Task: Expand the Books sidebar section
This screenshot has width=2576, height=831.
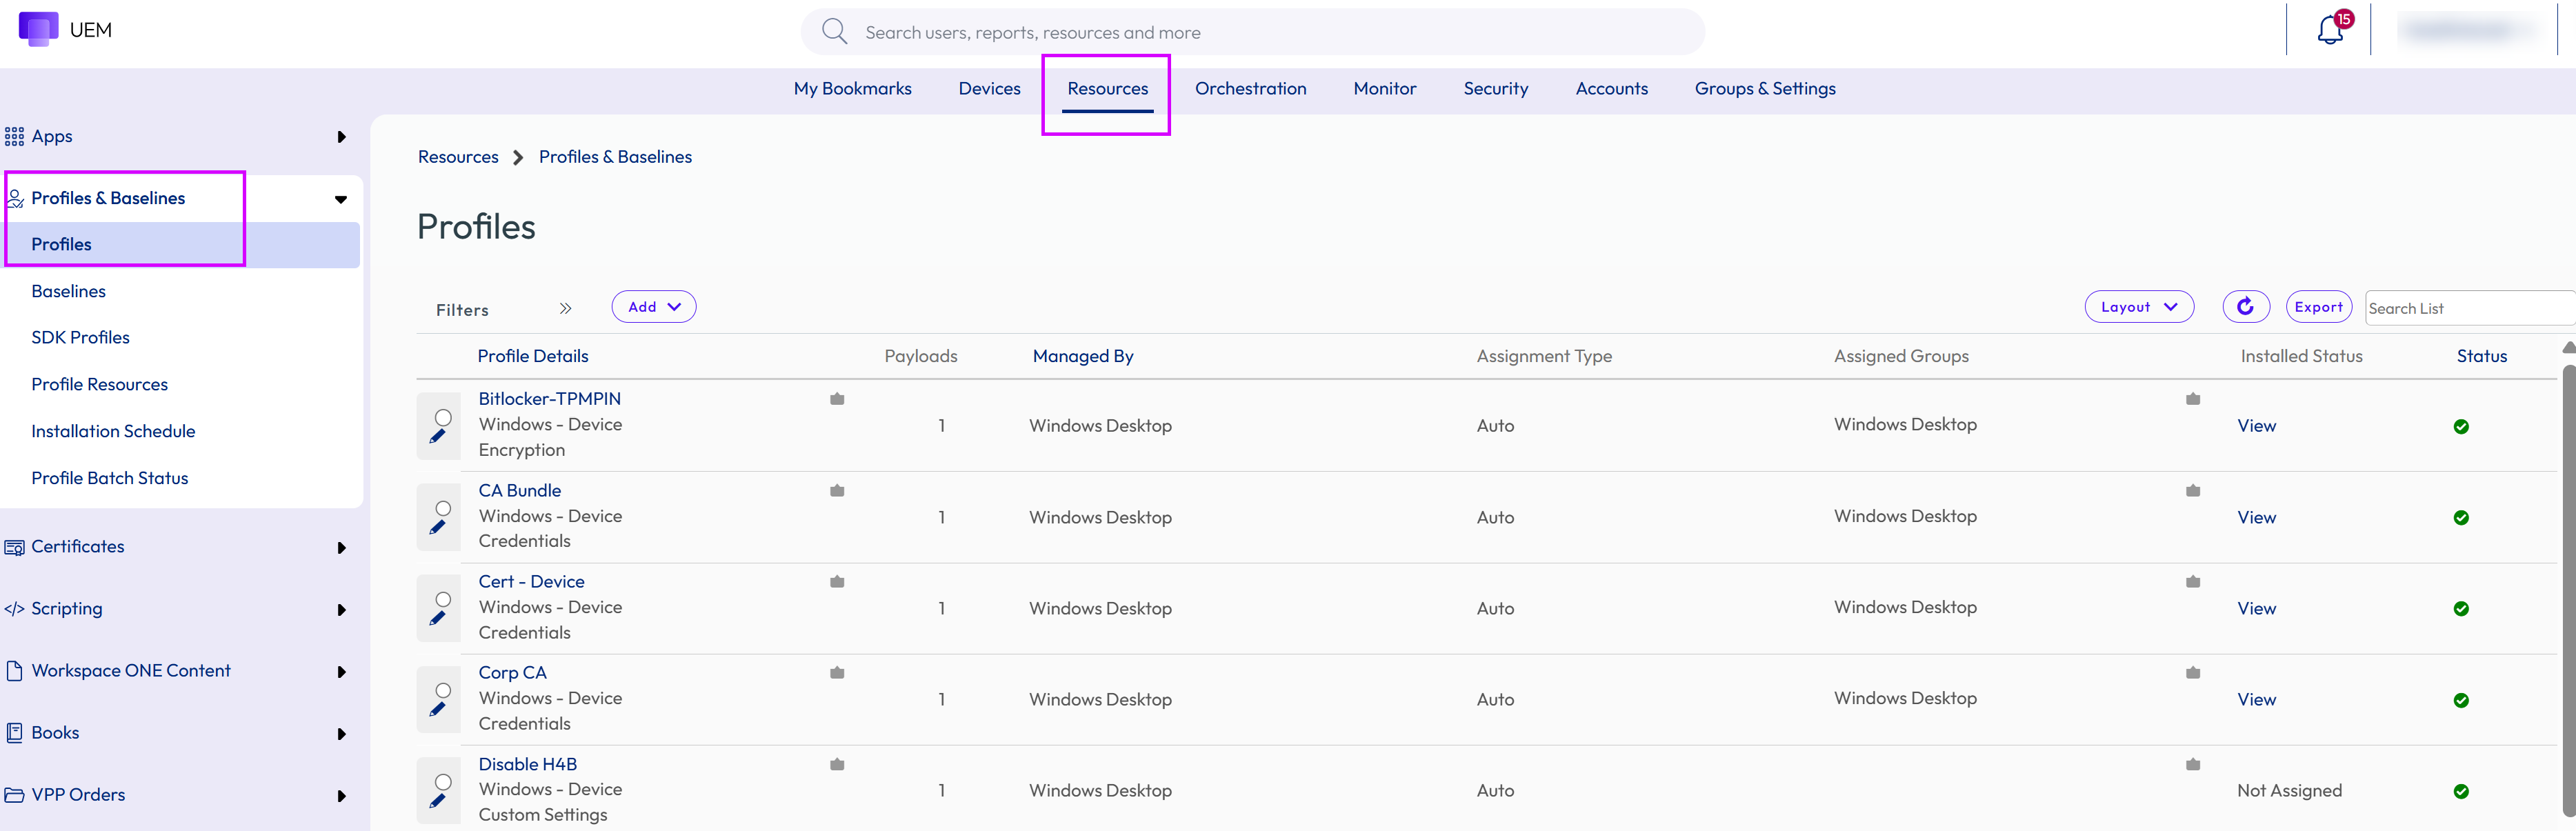Action: click(342, 734)
